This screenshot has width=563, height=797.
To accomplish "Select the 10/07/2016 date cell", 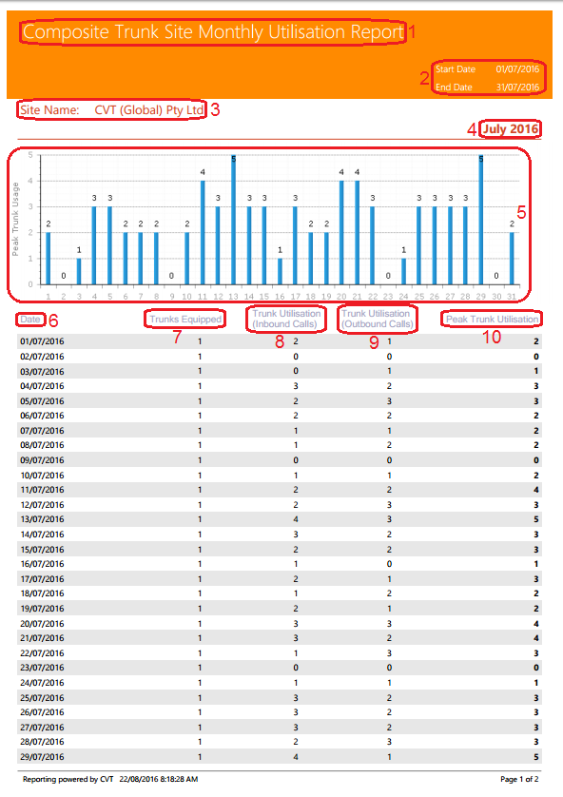I will pyautogui.click(x=42, y=476).
